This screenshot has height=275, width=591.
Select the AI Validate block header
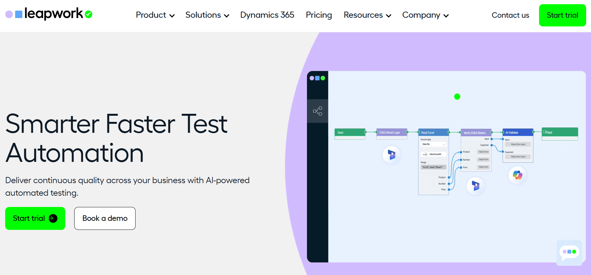pos(518,133)
